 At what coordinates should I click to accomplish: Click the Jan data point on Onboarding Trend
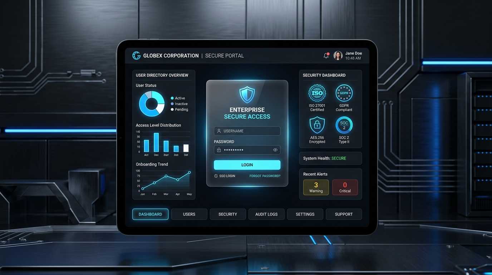tap(143, 188)
